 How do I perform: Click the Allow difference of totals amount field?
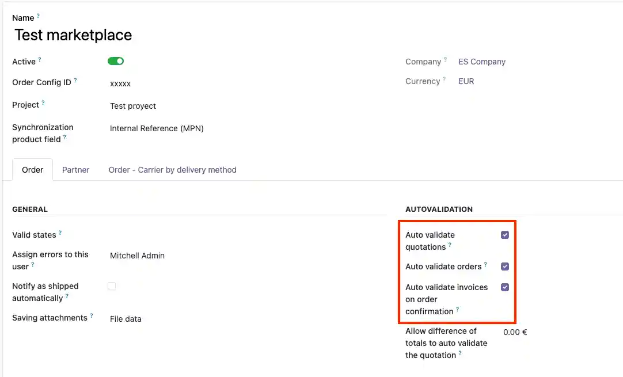[515, 332]
